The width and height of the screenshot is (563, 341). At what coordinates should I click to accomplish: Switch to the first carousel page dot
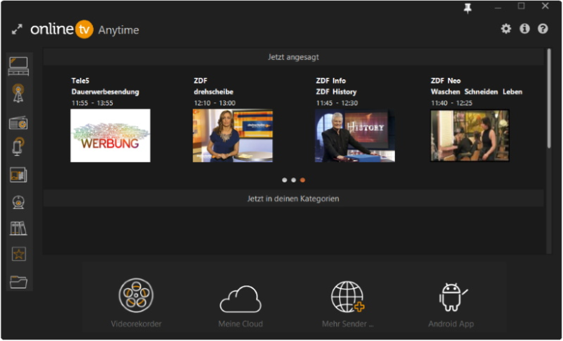pyautogui.click(x=284, y=180)
